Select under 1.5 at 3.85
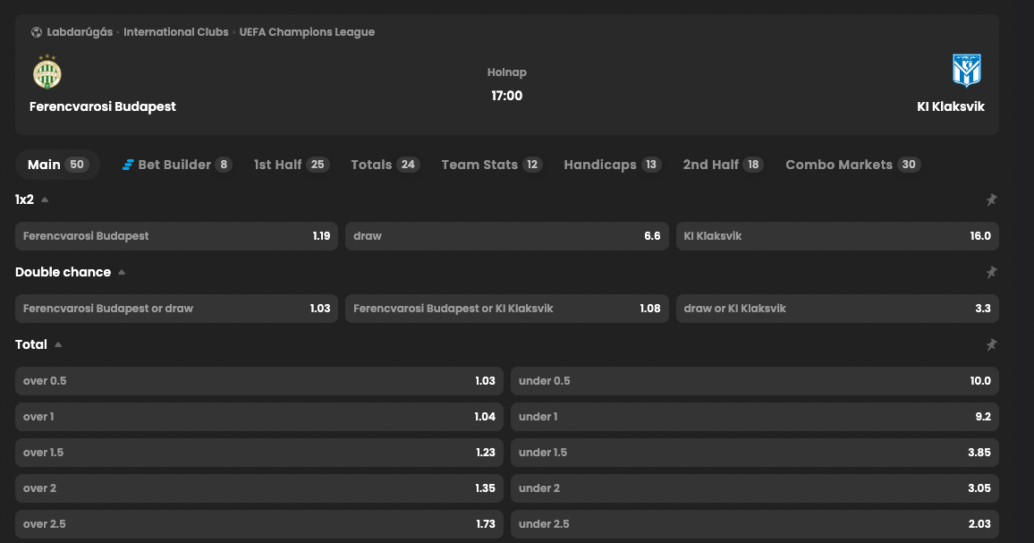Image resolution: width=1034 pixels, height=543 pixels. pyautogui.click(x=755, y=453)
